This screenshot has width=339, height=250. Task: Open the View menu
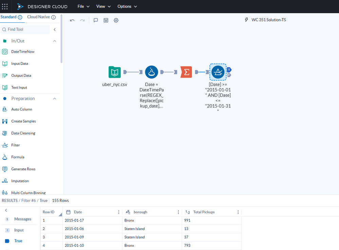coord(103,6)
